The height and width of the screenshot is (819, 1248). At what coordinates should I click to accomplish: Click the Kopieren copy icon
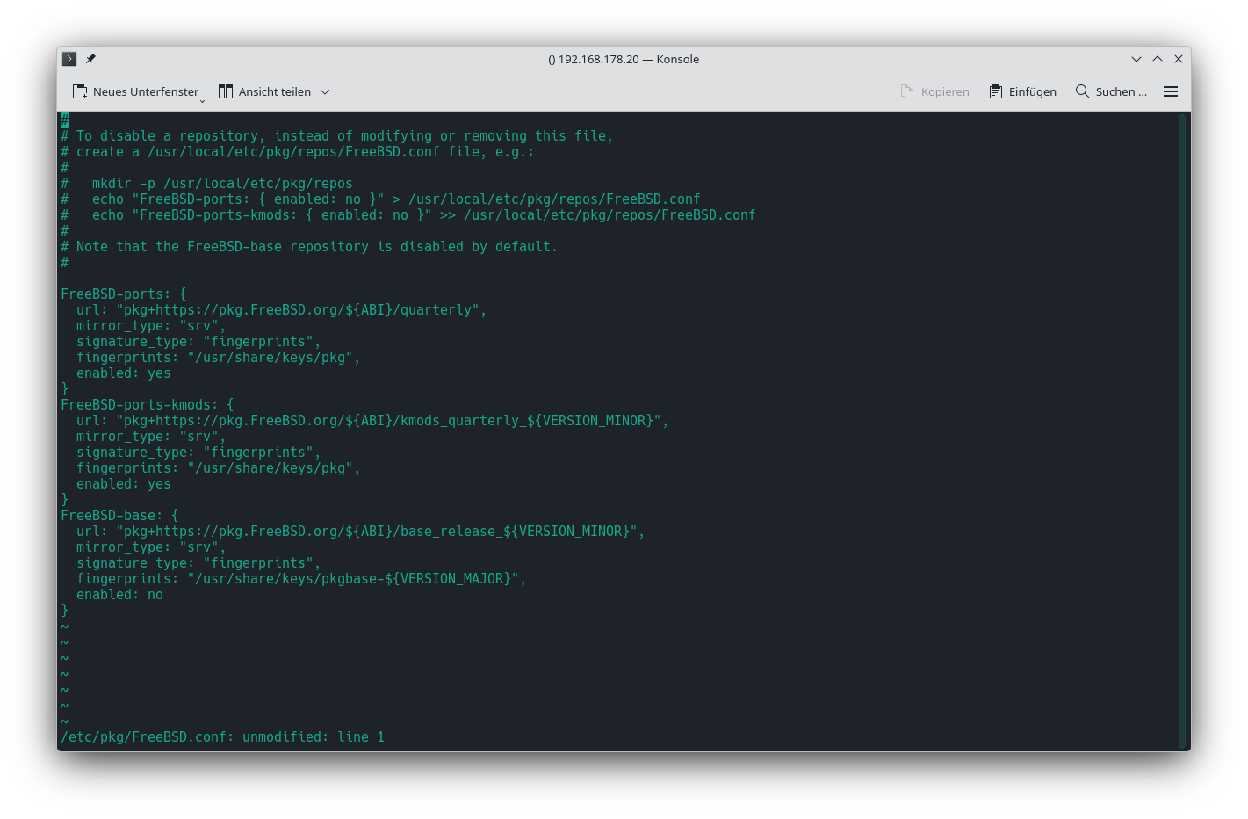coord(907,91)
